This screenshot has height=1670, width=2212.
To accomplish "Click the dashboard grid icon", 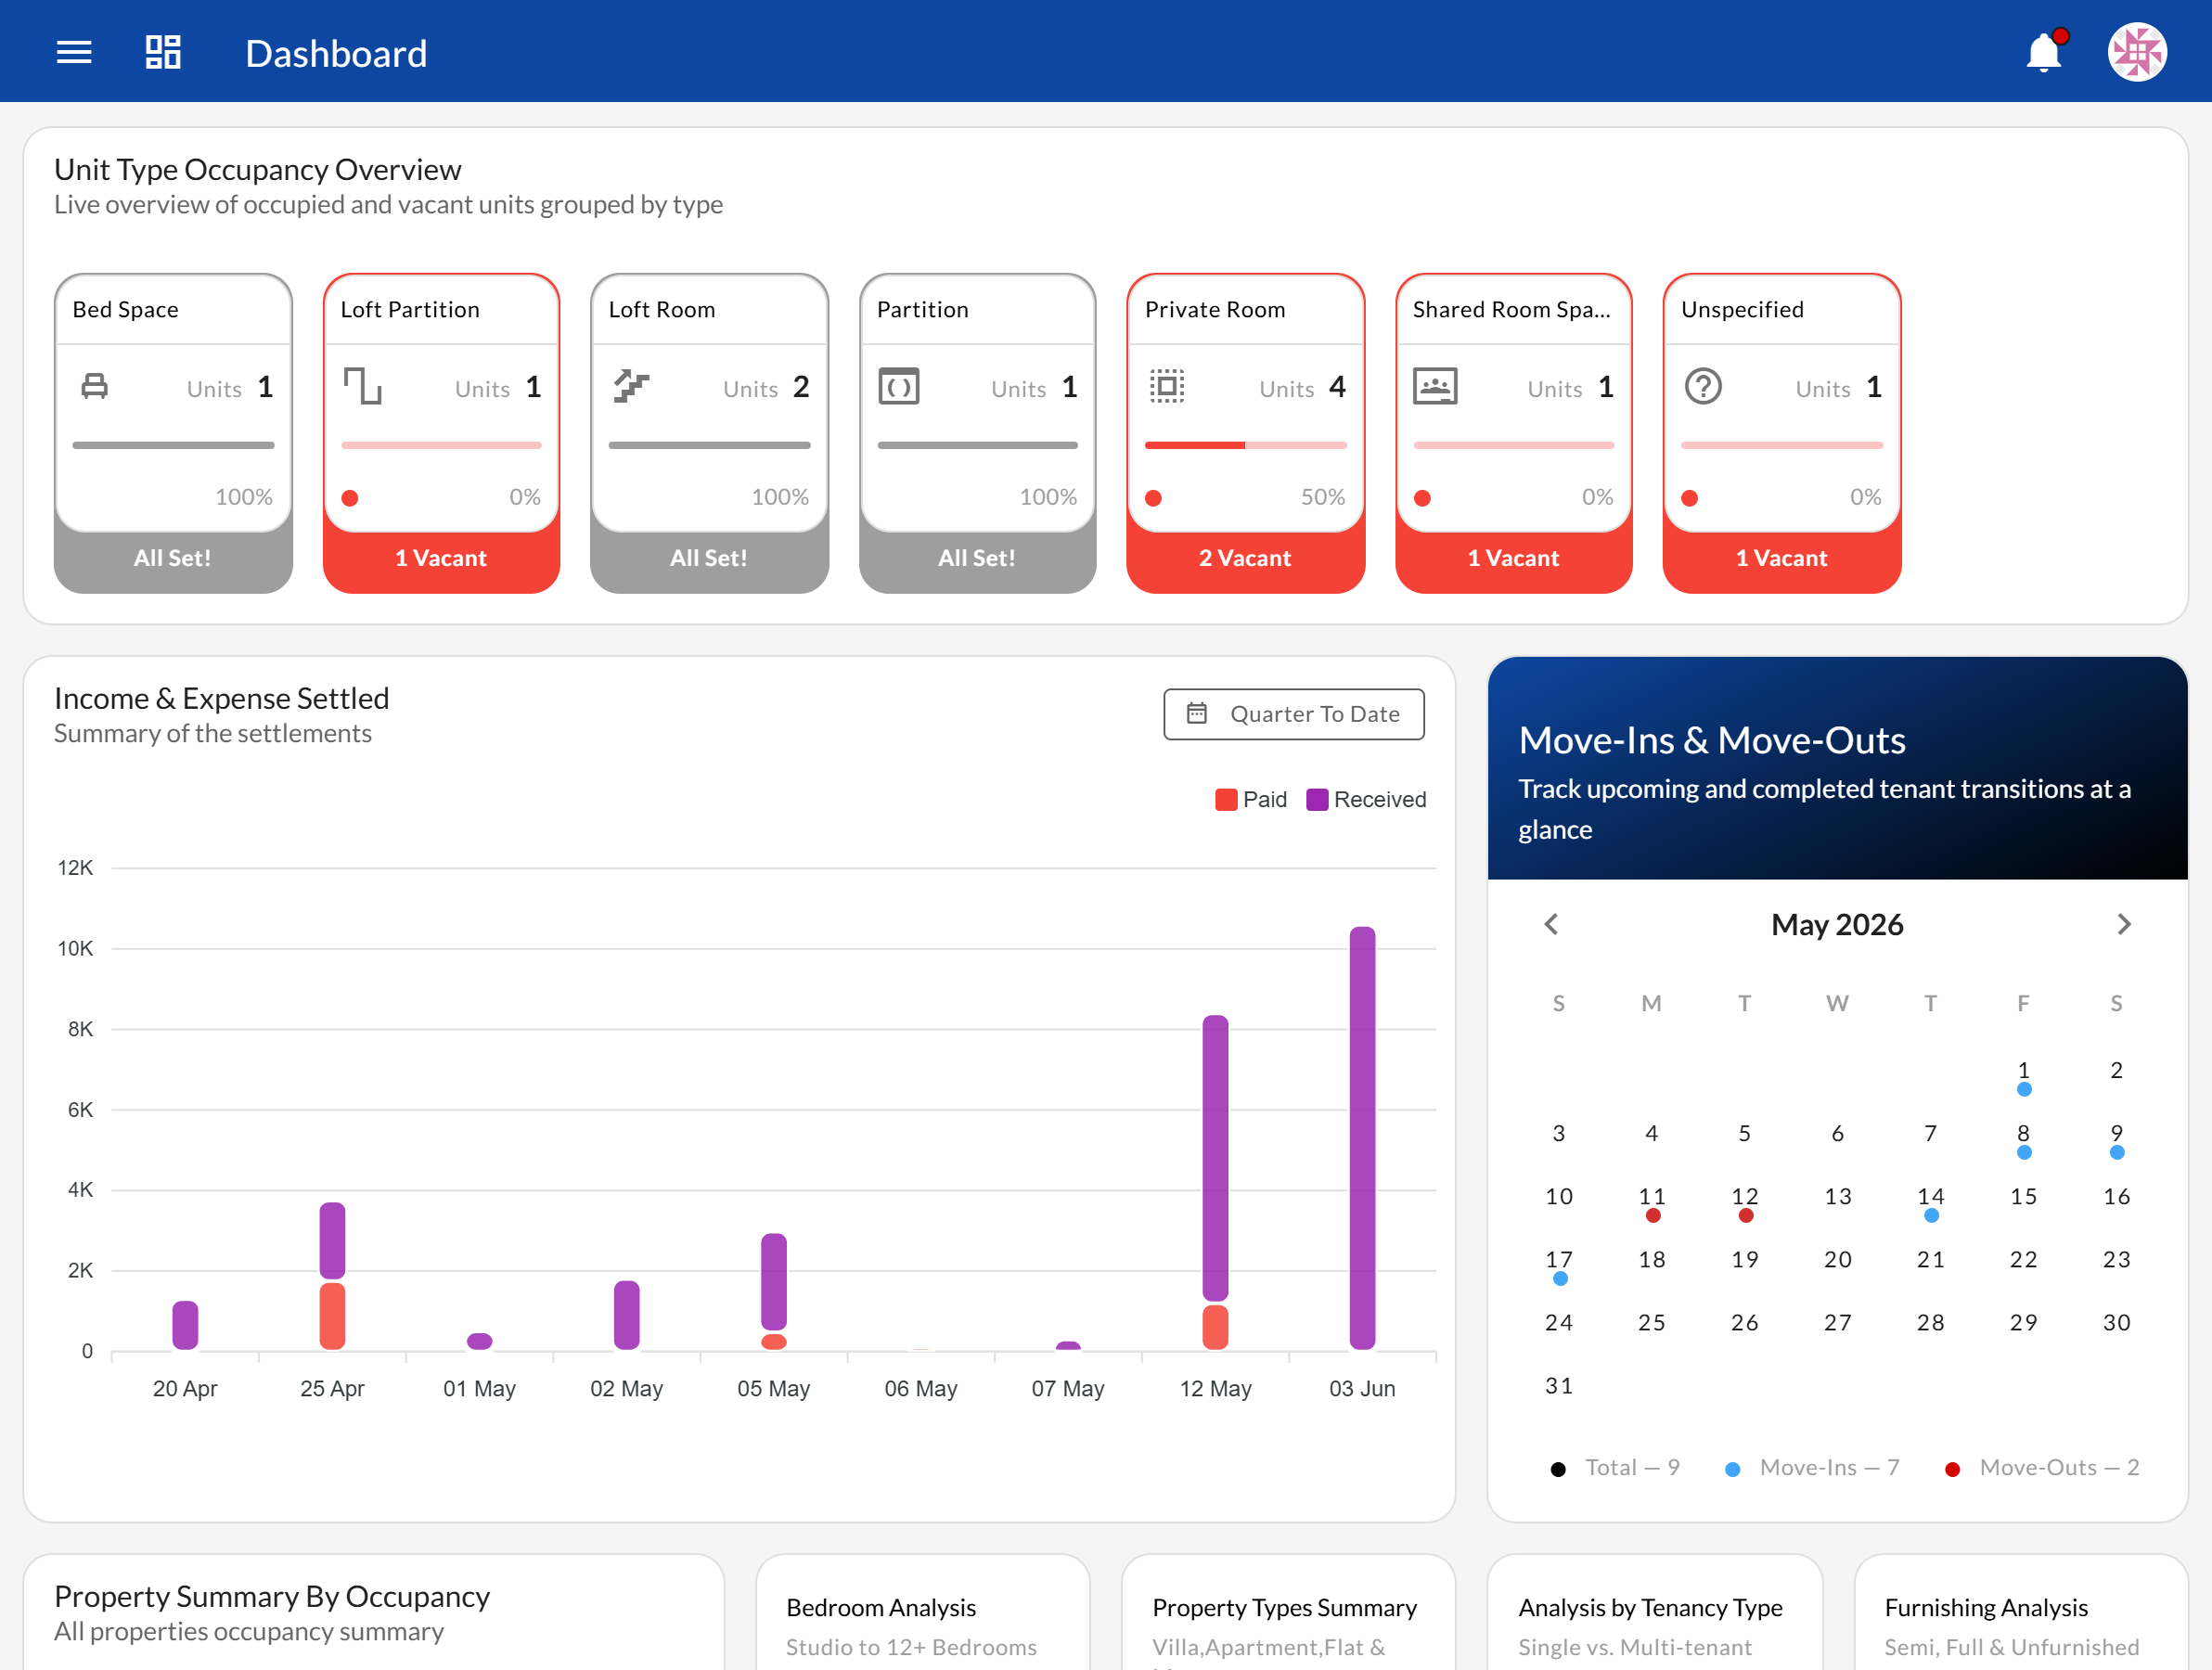I will [163, 52].
